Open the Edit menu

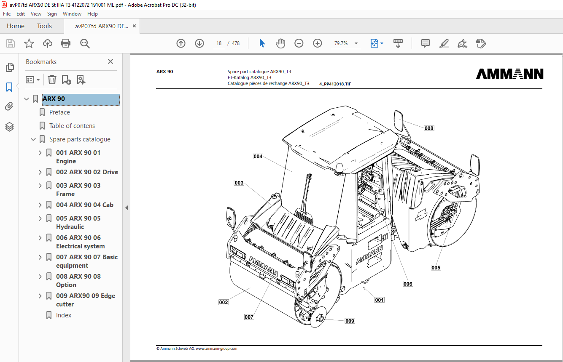[x=21, y=14]
